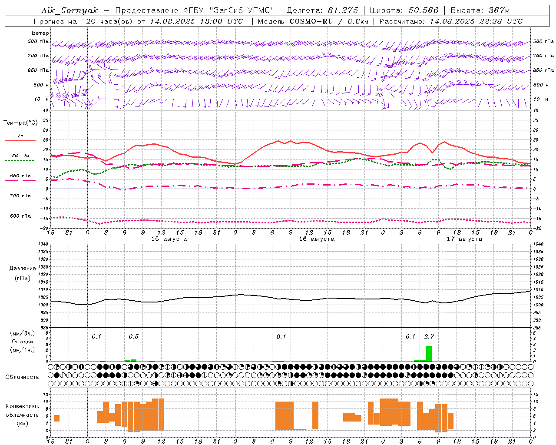Screen dimensions: 556x445
Task: Click the black pressure curve line
Action: [x=291, y=298]
